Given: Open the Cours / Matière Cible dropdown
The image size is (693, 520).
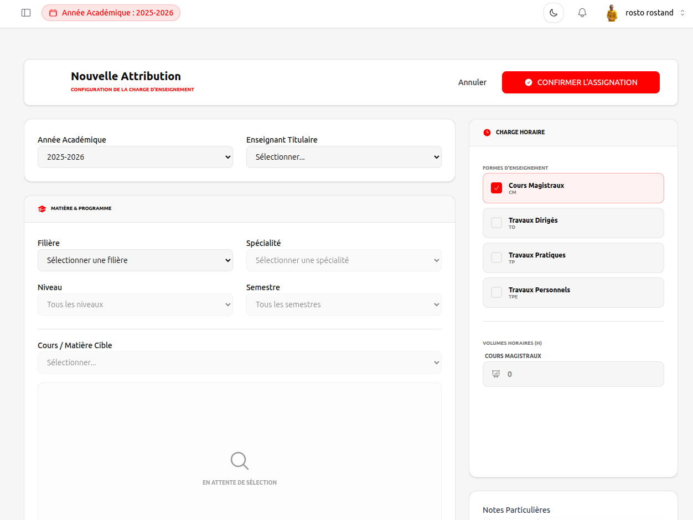Looking at the screenshot, I should tap(240, 363).
